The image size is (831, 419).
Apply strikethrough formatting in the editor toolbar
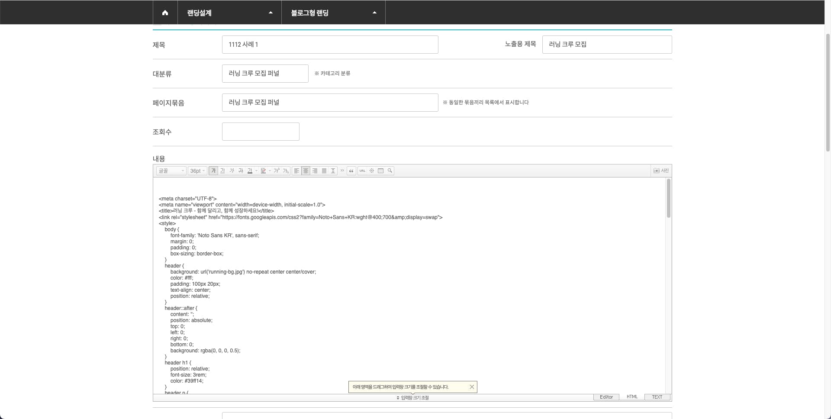click(x=241, y=171)
